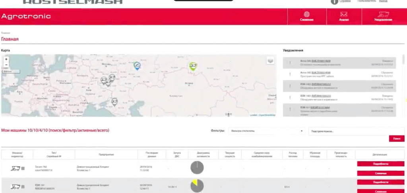Click the Расход топлива column header
407x193 pixels.
point(293,154)
